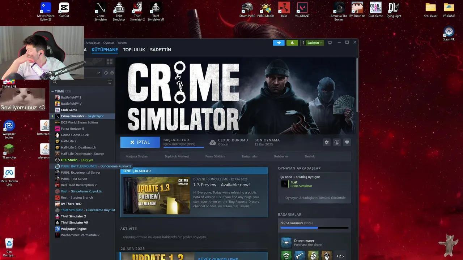Select Battlefield™ V in library list

[x=82, y=104]
